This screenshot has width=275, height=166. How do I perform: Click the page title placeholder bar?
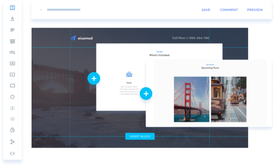coord(64,10)
